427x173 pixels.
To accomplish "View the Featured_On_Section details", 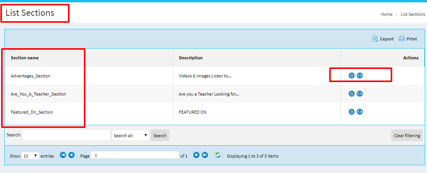I will coord(360,112).
